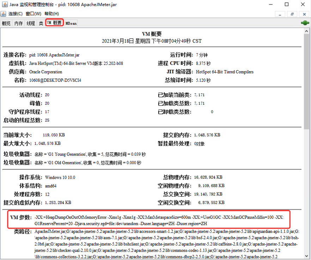311x260 pixels.
Task: Click the green connection status icon
Action: [x=305, y=23]
